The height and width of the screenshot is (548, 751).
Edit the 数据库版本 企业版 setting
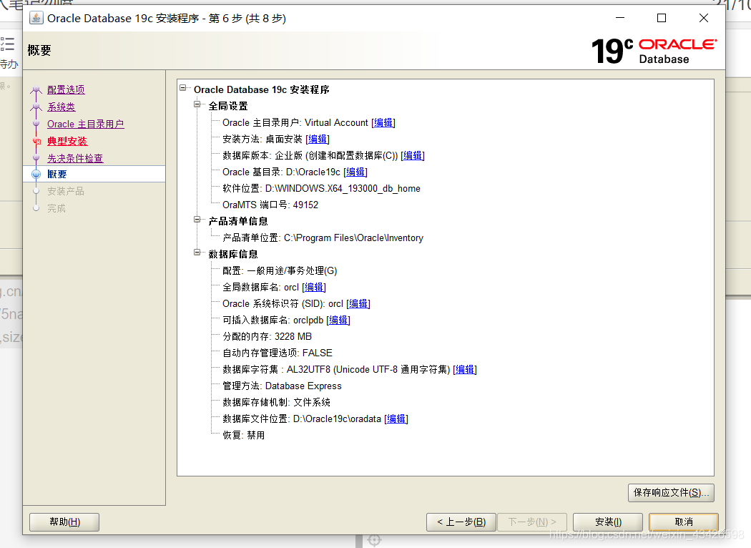tap(413, 156)
